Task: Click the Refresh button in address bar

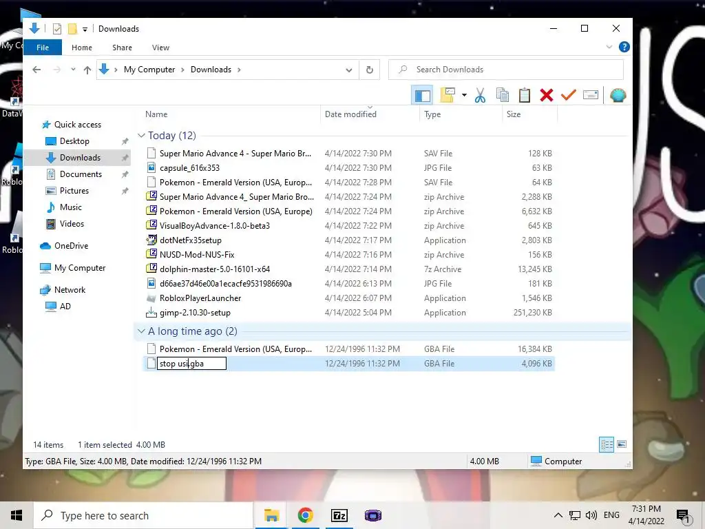Action: (x=370, y=70)
